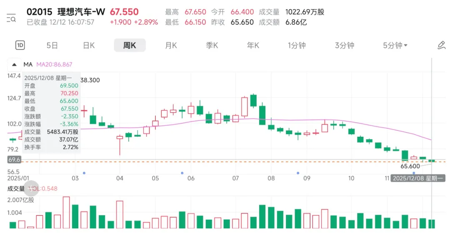Viewport: 450px width, 233px height.
Task: Select the 3分钟 interval tab
Action: 345,45
